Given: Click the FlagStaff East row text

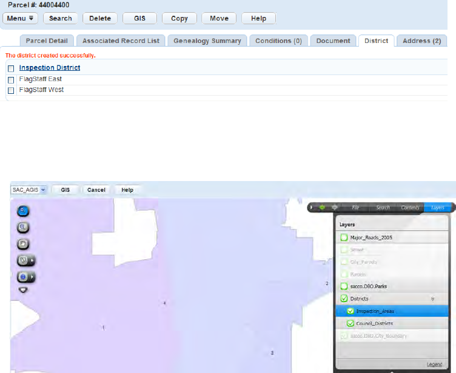Looking at the screenshot, I should (x=41, y=79).
